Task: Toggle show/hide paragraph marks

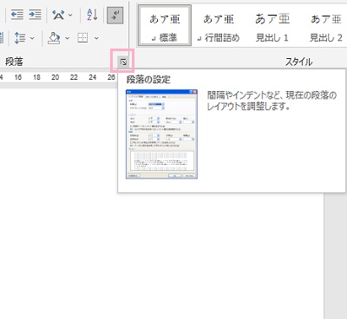Action: point(115,16)
